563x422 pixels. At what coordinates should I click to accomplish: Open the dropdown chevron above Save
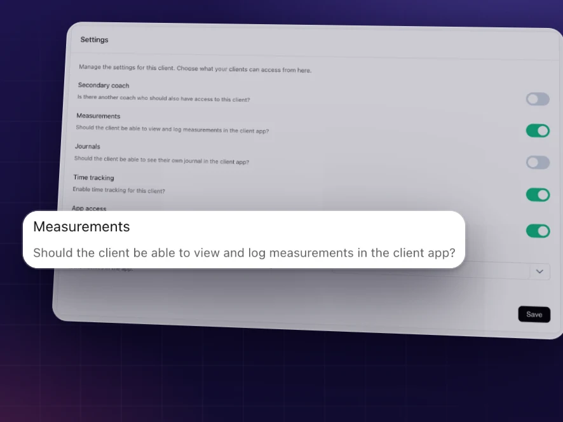pos(539,271)
